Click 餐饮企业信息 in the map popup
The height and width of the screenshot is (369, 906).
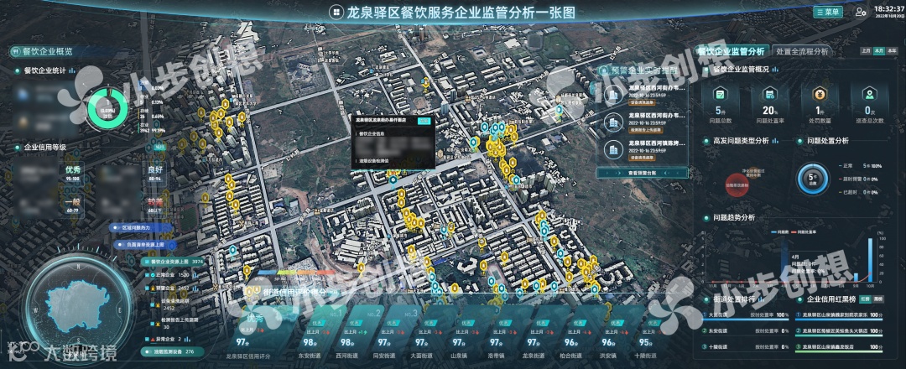coord(373,133)
